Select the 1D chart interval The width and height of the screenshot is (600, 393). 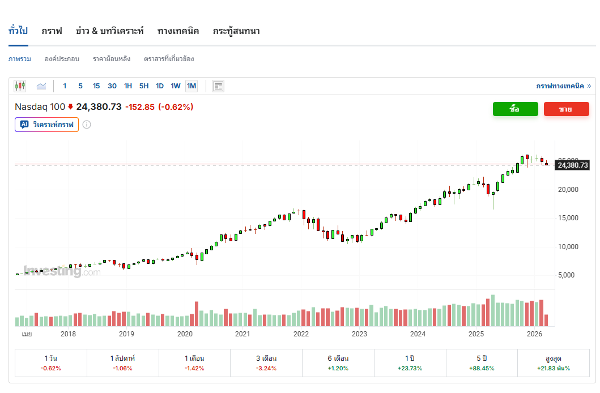coord(160,86)
